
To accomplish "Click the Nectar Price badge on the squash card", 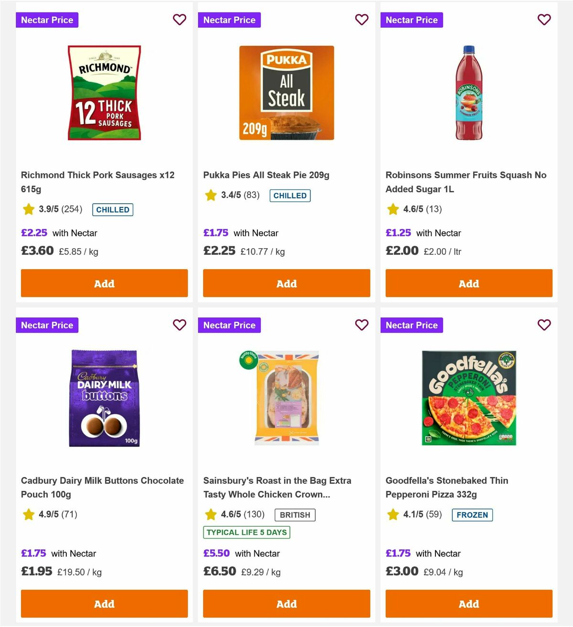I will point(412,20).
